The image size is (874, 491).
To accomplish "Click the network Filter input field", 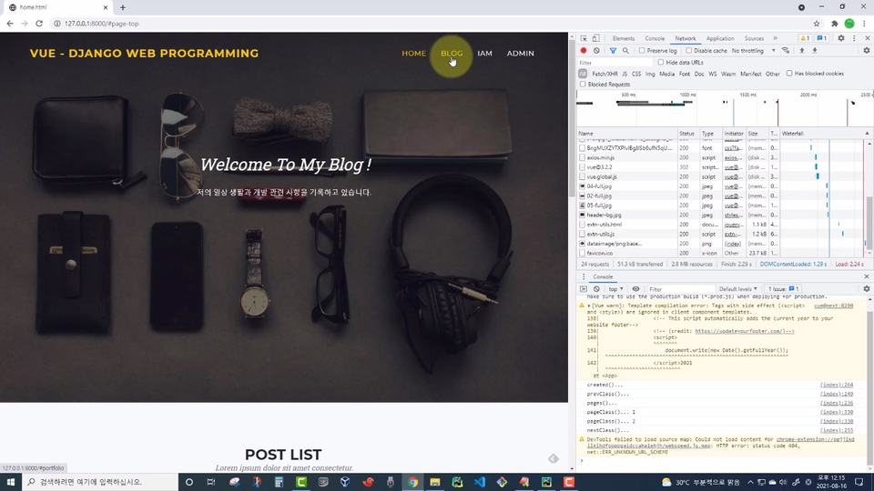I will tap(615, 63).
